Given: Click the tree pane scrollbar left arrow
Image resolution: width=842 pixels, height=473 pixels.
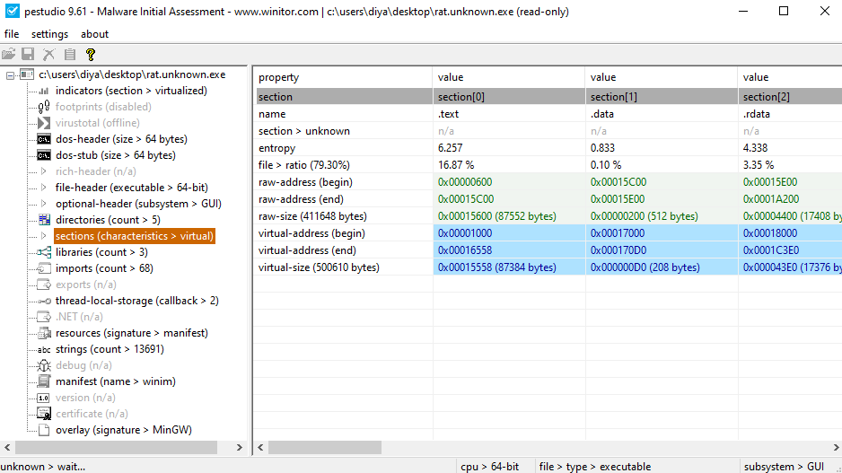Looking at the screenshot, I should point(7,447).
